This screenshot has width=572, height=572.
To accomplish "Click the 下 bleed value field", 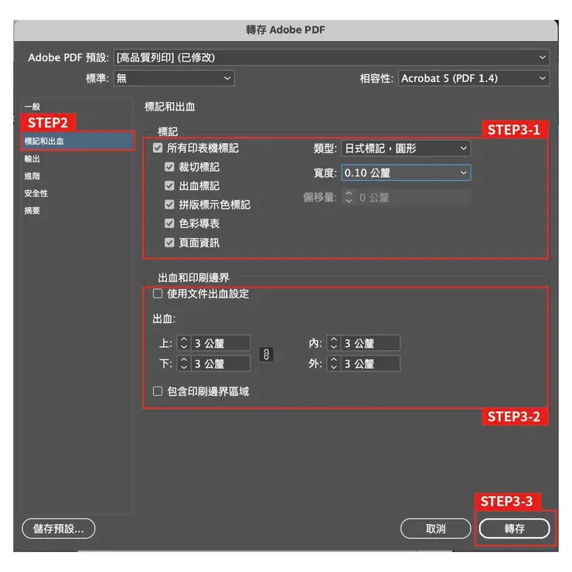I will (x=220, y=363).
